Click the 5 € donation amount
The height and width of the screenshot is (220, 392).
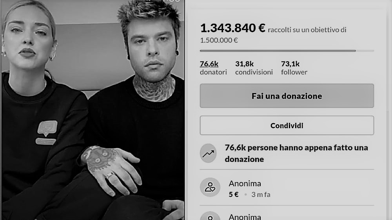[234, 194]
